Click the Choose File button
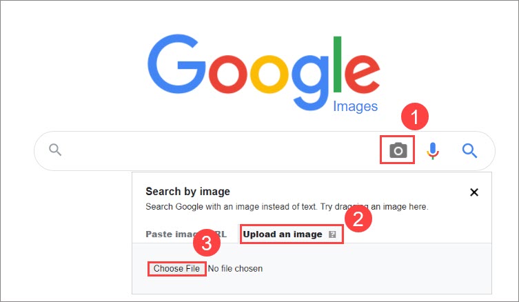The image size is (519, 302). tap(176, 268)
